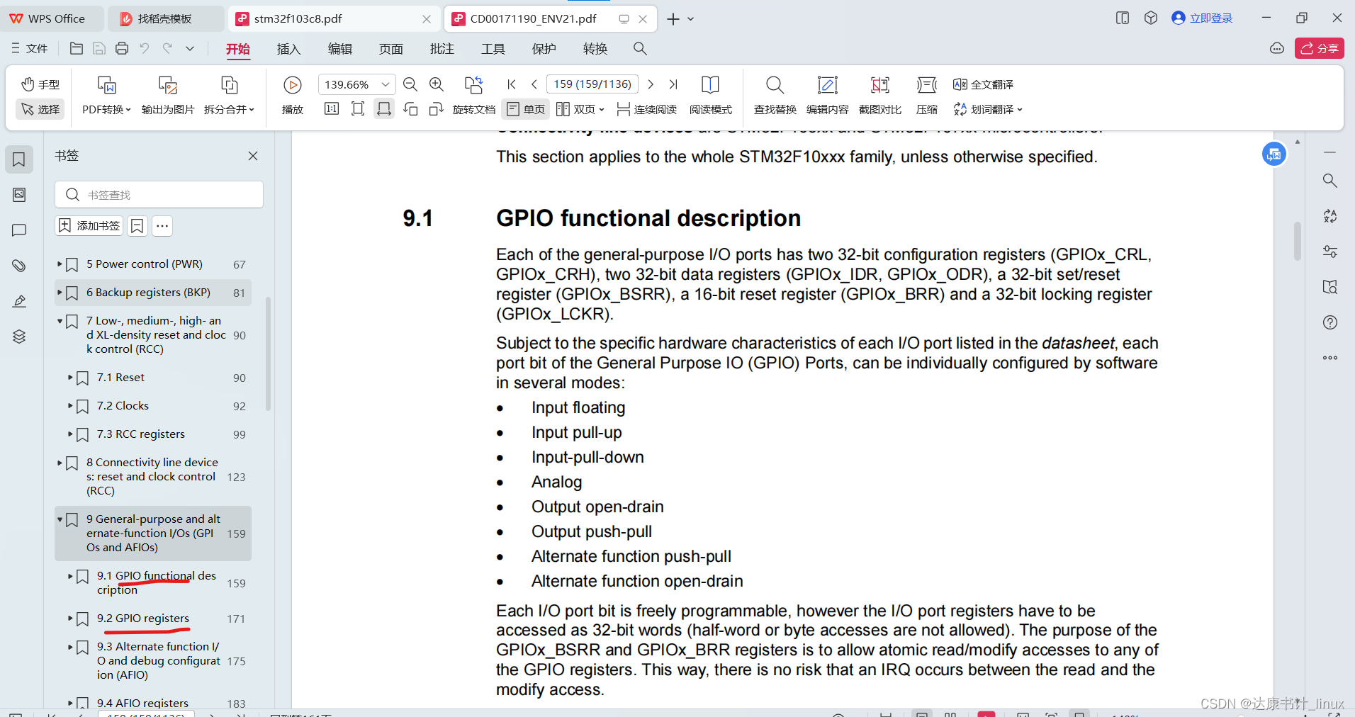1355x717 pixels.
Task: Expand the 7.2 Clocks bookmark
Action: (70, 405)
